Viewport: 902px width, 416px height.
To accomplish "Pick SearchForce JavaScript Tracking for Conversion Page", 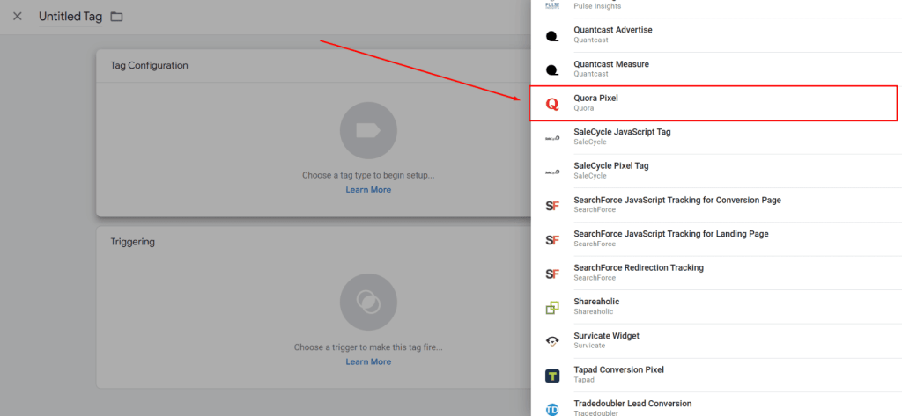I will 676,200.
